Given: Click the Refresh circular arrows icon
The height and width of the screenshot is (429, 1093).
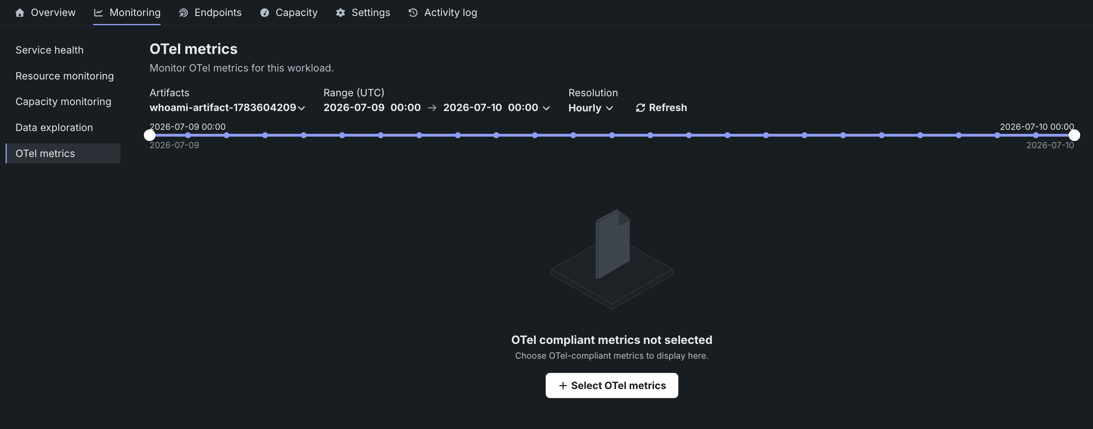Looking at the screenshot, I should coord(640,108).
